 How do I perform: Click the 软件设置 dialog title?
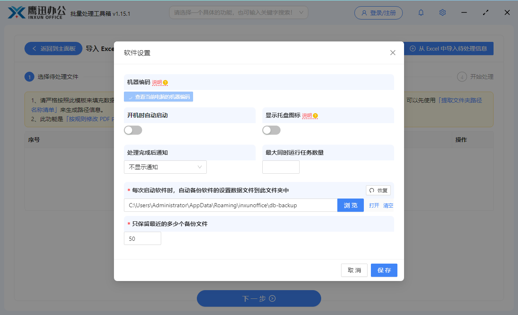point(137,53)
